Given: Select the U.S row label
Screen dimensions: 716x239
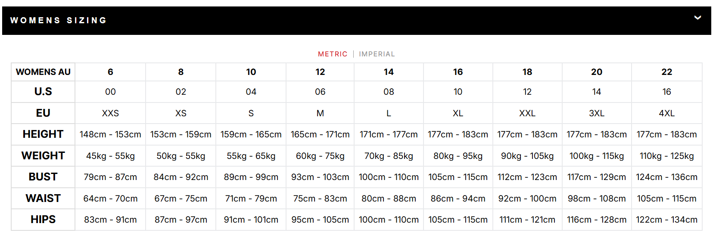Looking at the screenshot, I should 43,92.
